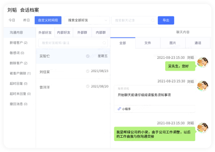Expand the friend dropdown chevron arrow
215x152 pixels.
pyautogui.click(x=106, y=20)
